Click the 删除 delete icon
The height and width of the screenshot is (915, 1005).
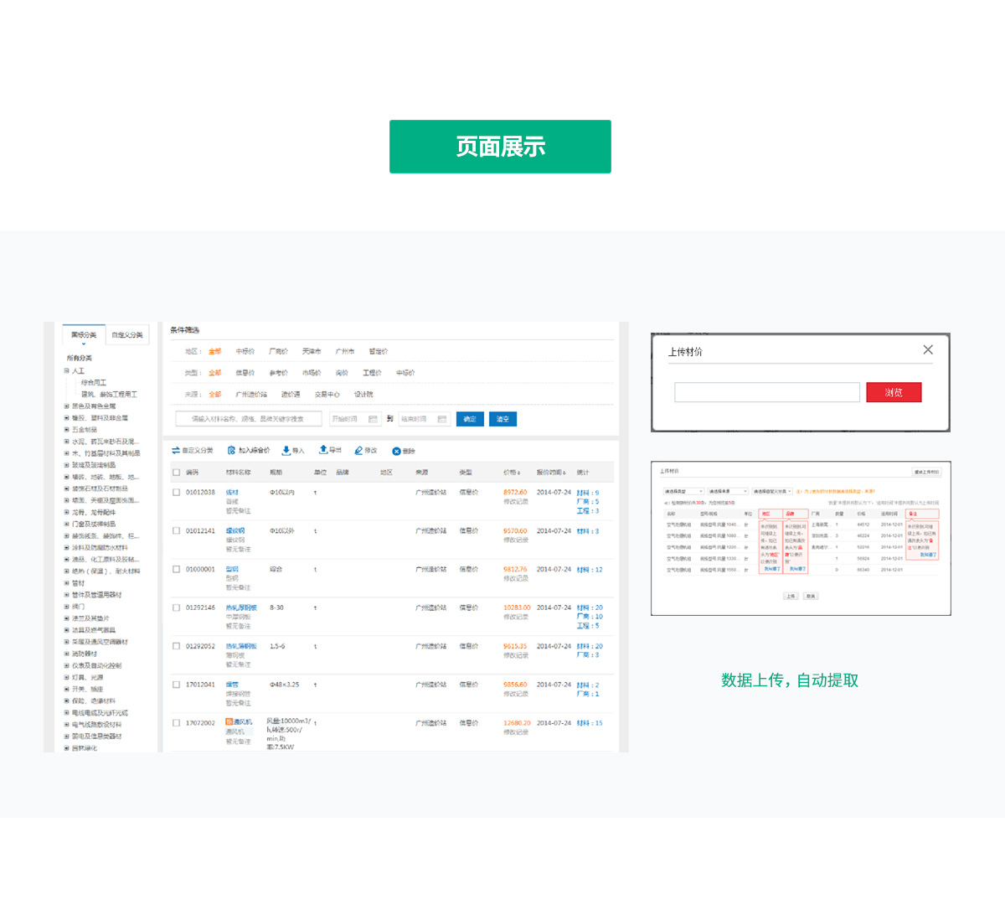pos(396,452)
